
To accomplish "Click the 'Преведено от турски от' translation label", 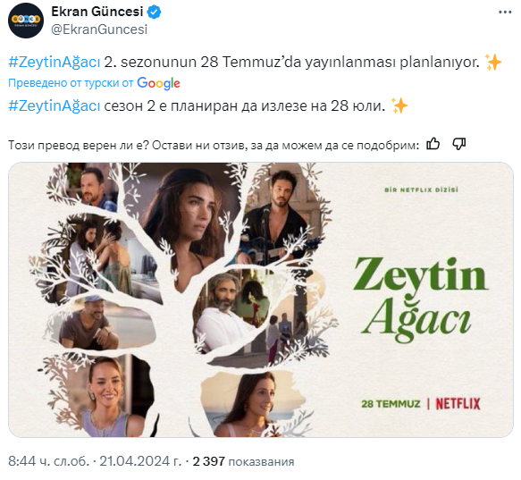I will coord(71,83).
